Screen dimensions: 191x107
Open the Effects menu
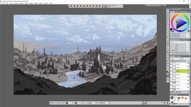[x=36, y=3]
